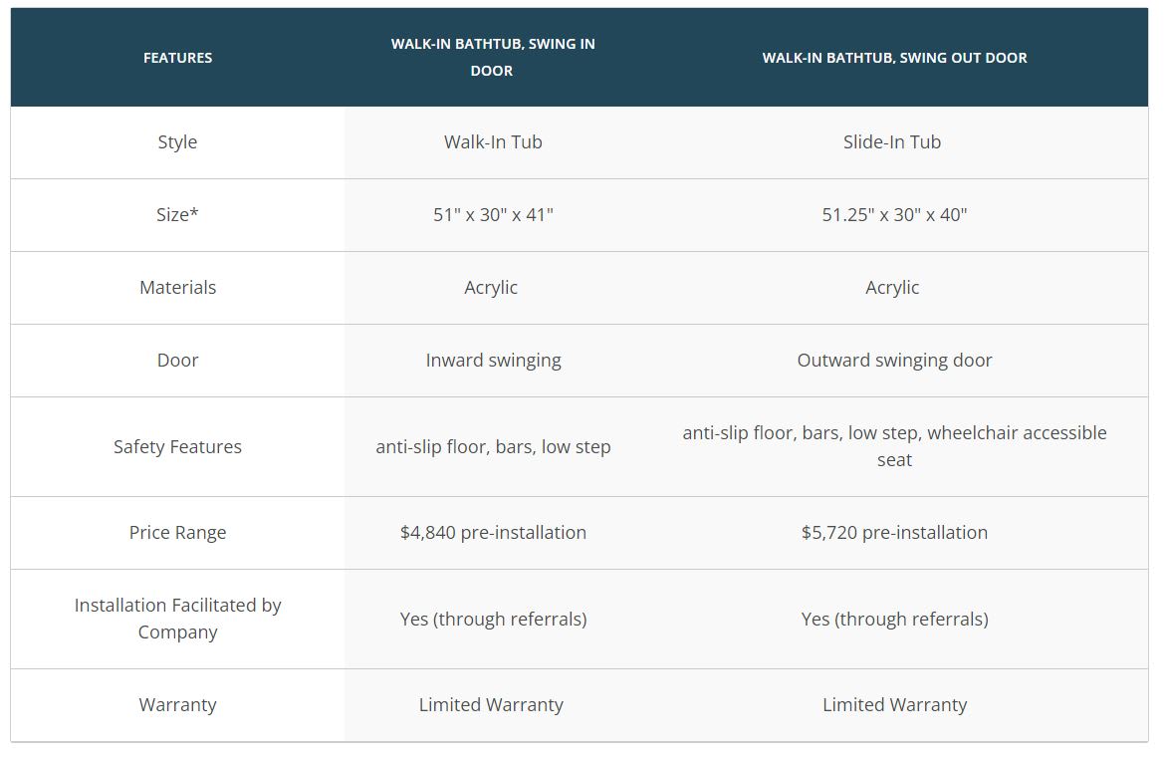This screenshot has height=758, width=1164.
Task: Click the Outward swinging door cell
Action: point(894,360)
